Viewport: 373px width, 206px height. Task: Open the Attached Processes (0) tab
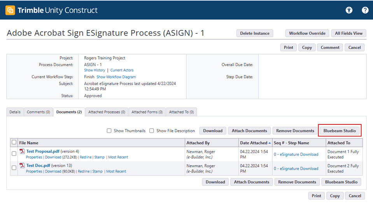[107, 112]
